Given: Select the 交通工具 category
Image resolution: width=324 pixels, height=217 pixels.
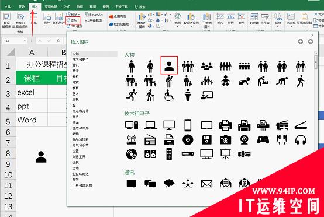Looking at the screenshot, I should pos(78,157).
